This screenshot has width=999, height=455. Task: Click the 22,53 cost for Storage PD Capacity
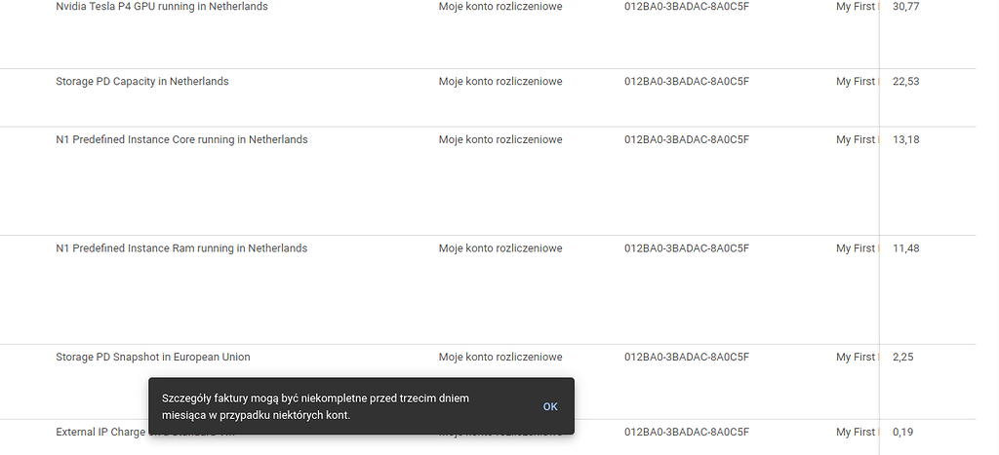(x=905, y=82)
